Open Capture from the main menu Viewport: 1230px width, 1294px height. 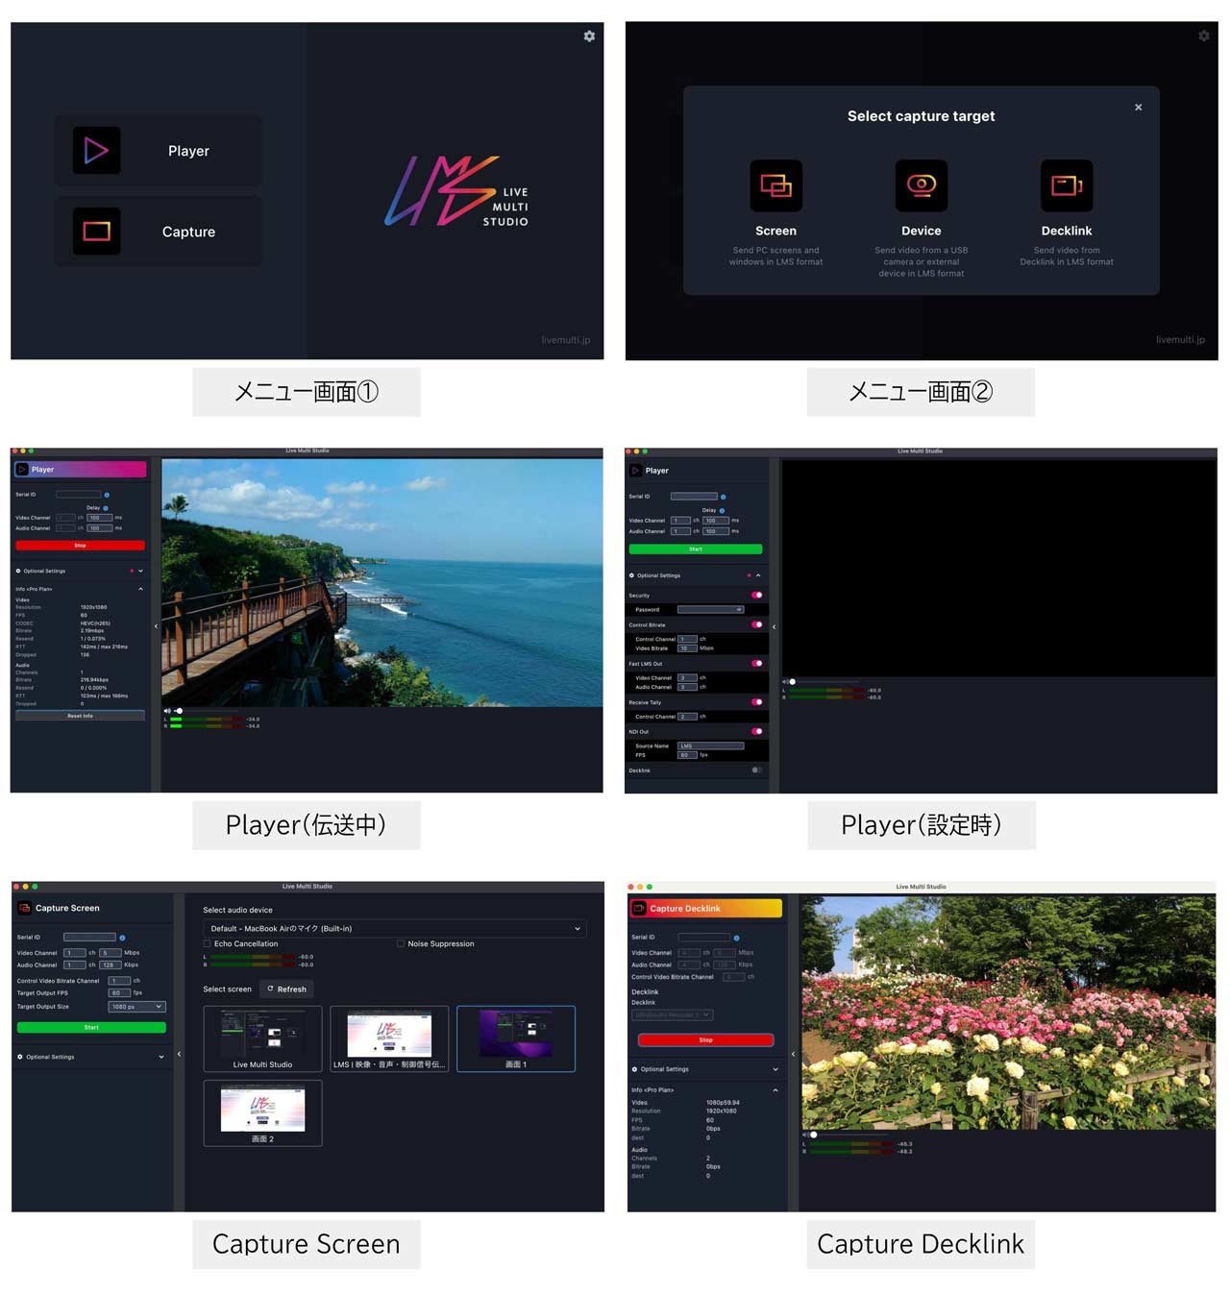click(x=159, y=232)
